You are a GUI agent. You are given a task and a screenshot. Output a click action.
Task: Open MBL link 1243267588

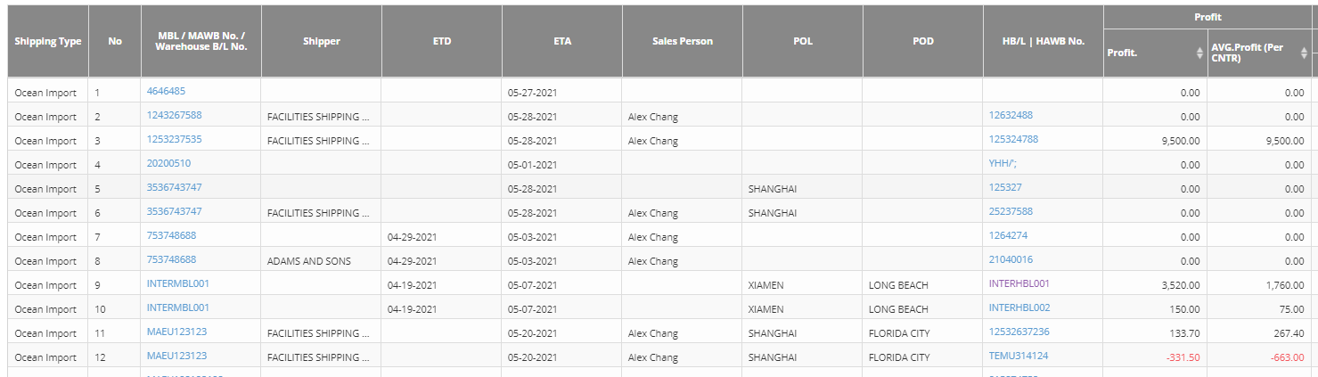point(174,115)
